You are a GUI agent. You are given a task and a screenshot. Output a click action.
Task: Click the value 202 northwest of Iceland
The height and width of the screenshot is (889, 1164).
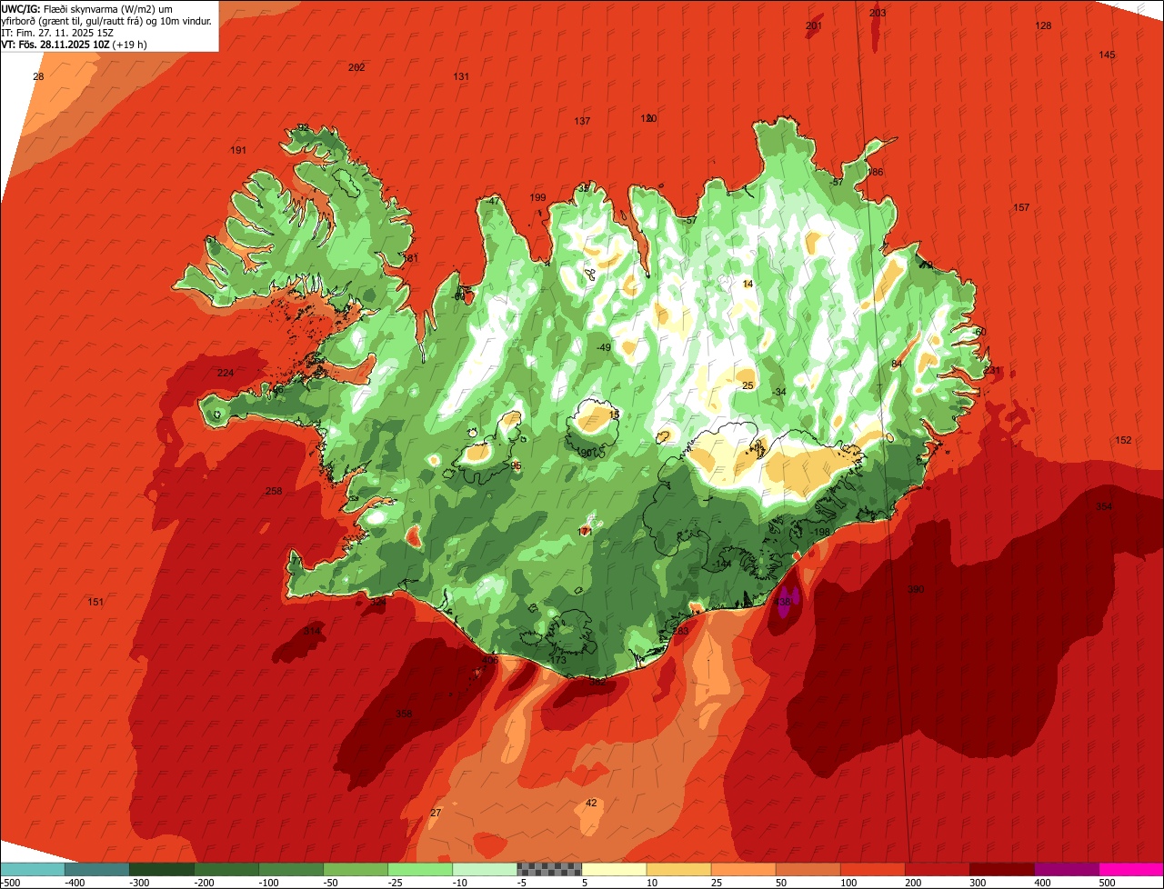click(x=356, y=67)
